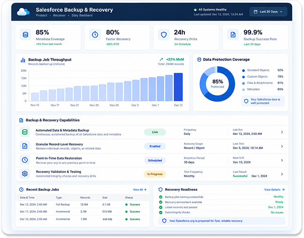Image resolution: width=304 pixels, height=238 pixels.
Task: Click the Healthy status in Recovery Readiness
Action: [x=278, y=197]
